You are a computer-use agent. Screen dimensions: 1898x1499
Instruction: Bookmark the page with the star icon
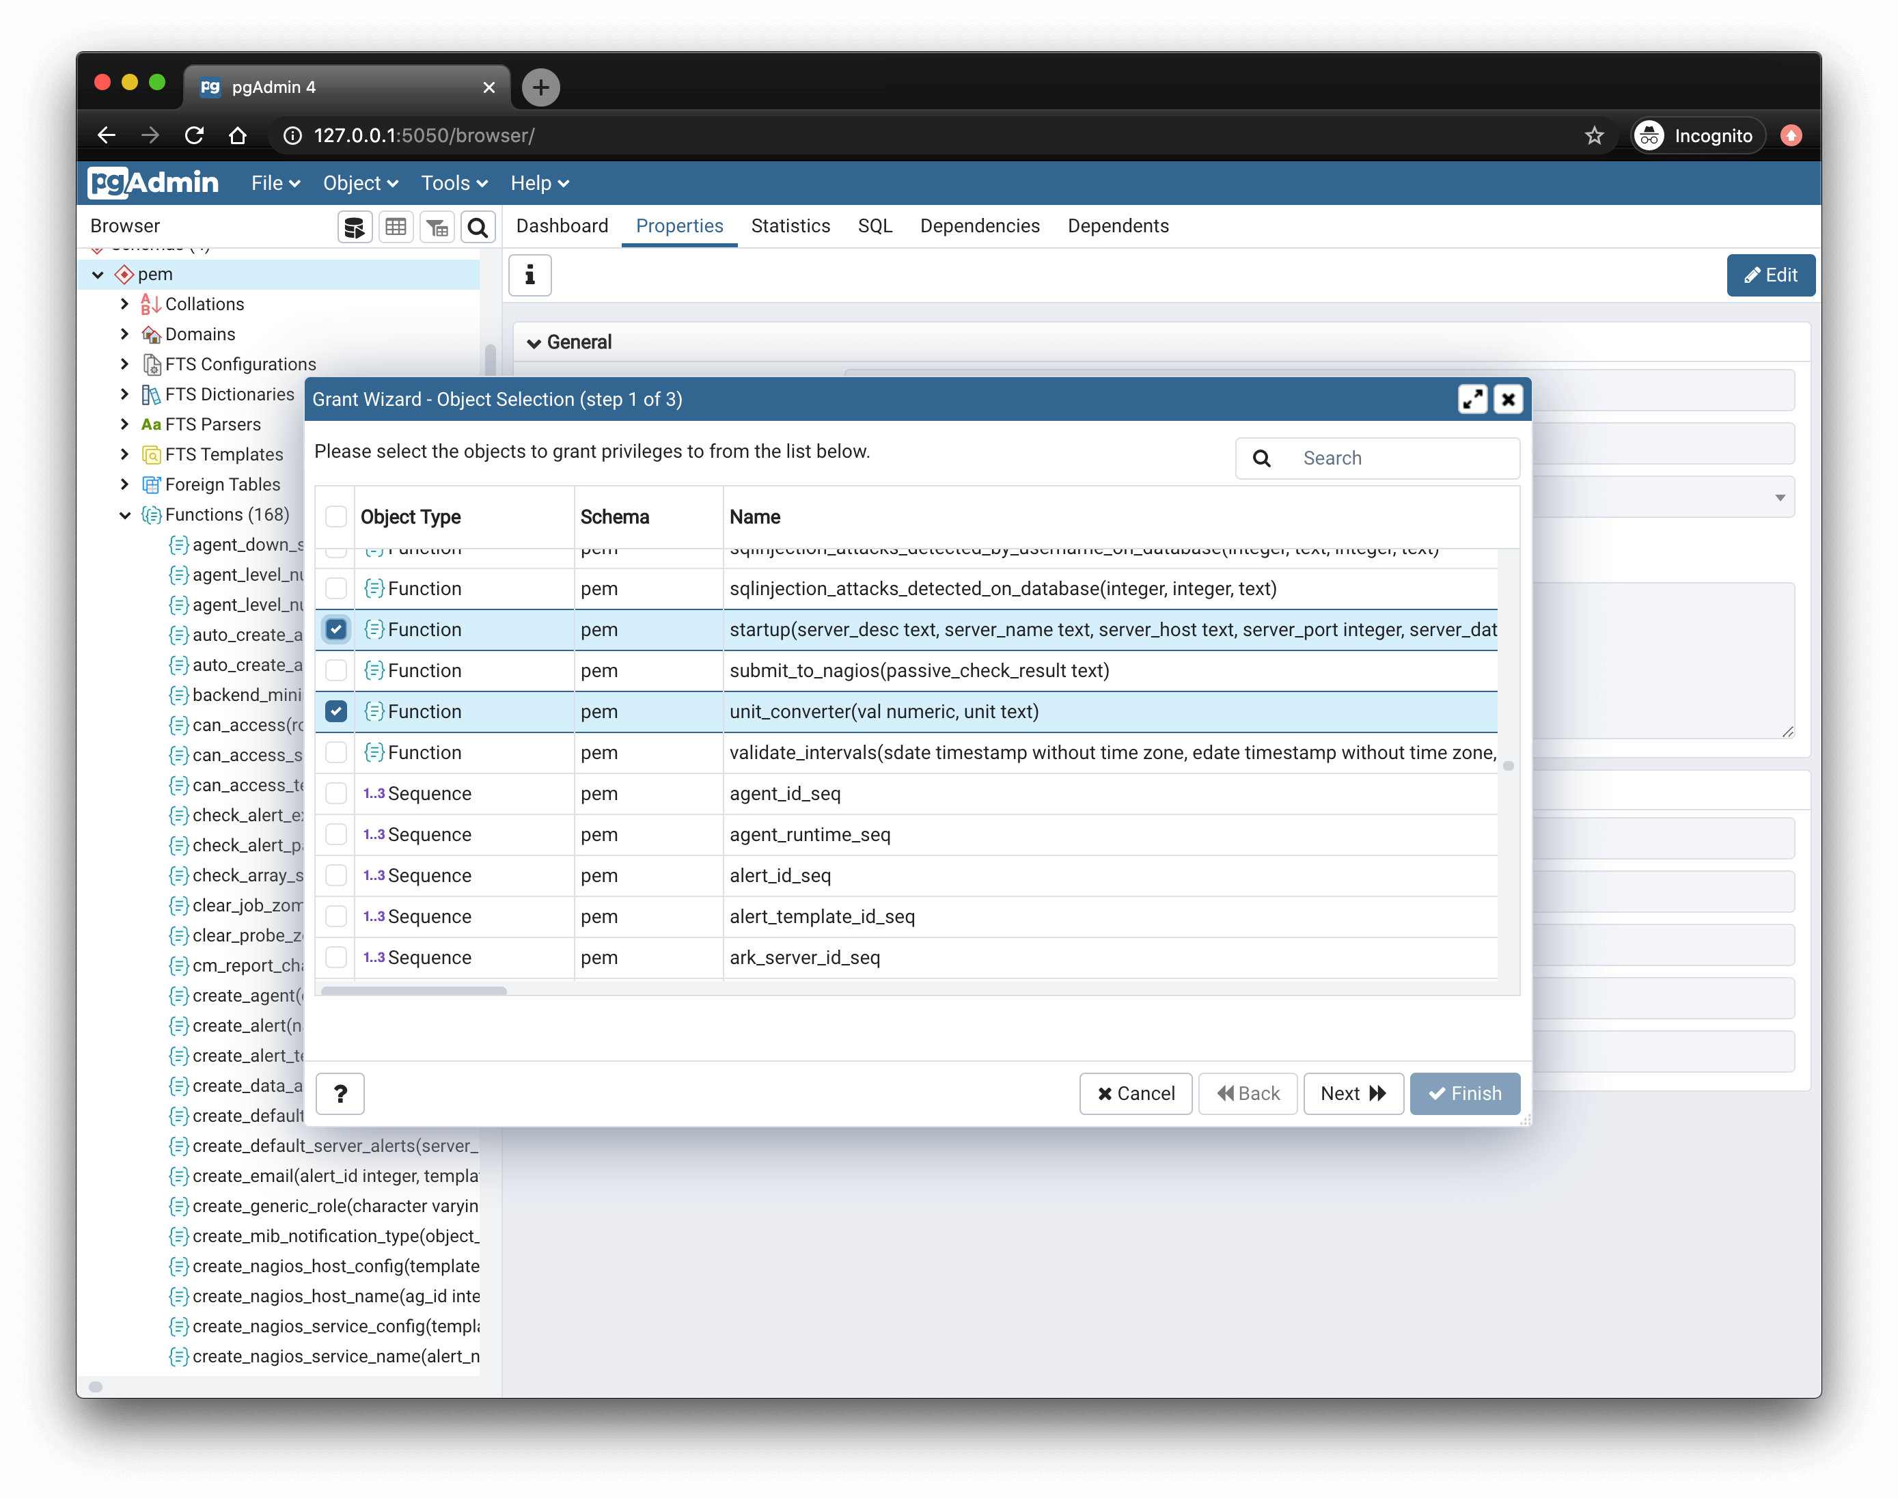click(x=1595, y=135)
